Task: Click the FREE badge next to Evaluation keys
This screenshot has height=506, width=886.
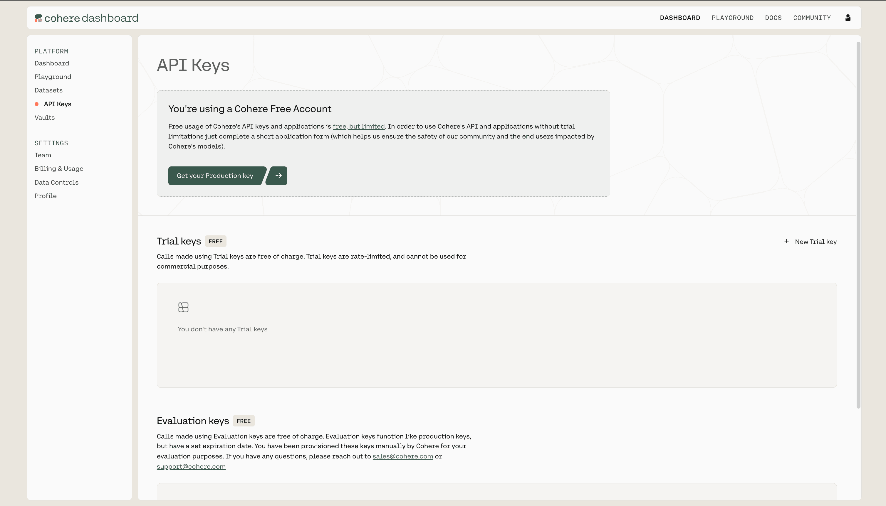Action: 244,421
